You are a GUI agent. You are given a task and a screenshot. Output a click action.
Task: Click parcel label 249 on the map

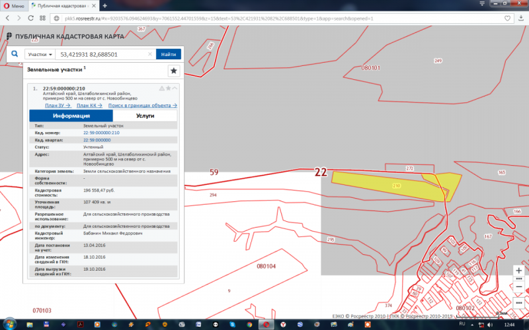point(438,61)
